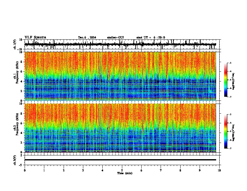Click inside the ch.1 voltage waveform panel
The width and height of the screenshot is (247, 191).
point(122,44)
